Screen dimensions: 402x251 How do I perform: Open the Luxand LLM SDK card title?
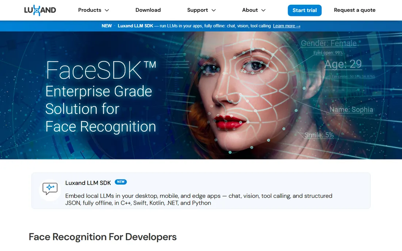[88, 183]
